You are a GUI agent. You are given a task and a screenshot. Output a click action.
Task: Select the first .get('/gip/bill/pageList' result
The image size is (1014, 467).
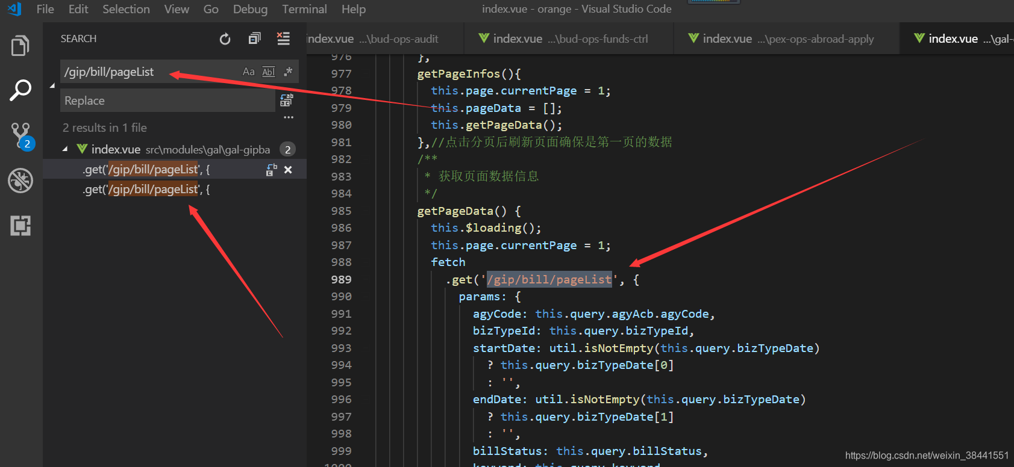pos(146,170)
